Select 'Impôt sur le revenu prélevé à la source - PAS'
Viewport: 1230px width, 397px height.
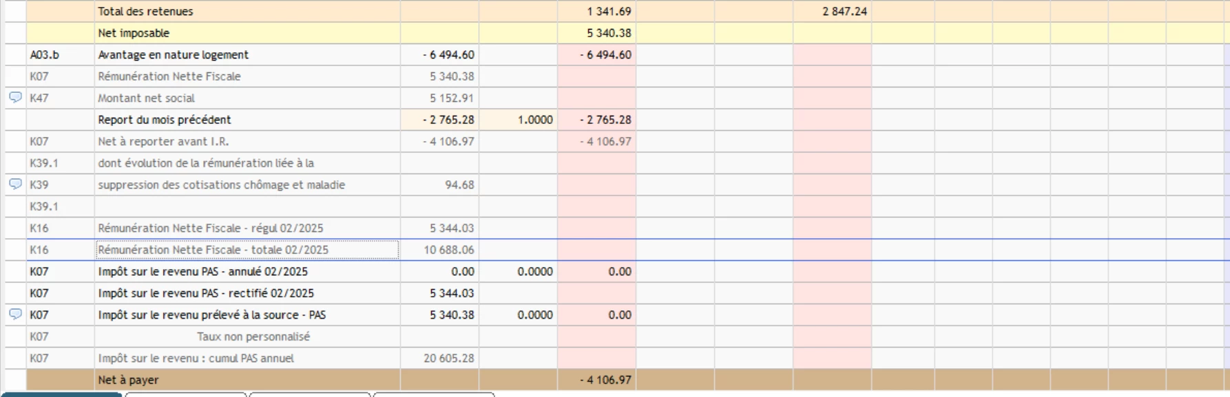point(212,314)
